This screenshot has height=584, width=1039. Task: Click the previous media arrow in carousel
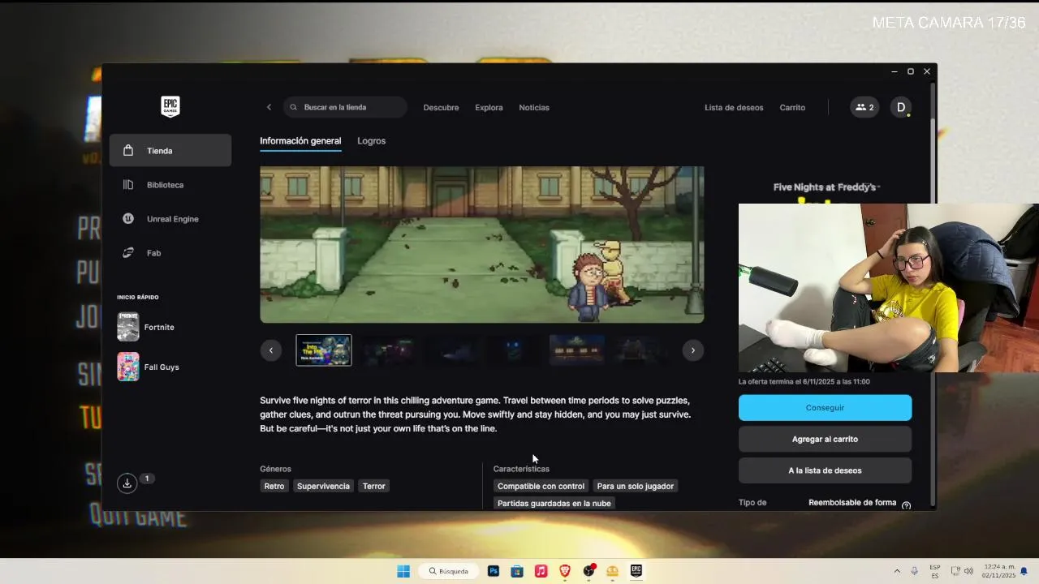271,350
